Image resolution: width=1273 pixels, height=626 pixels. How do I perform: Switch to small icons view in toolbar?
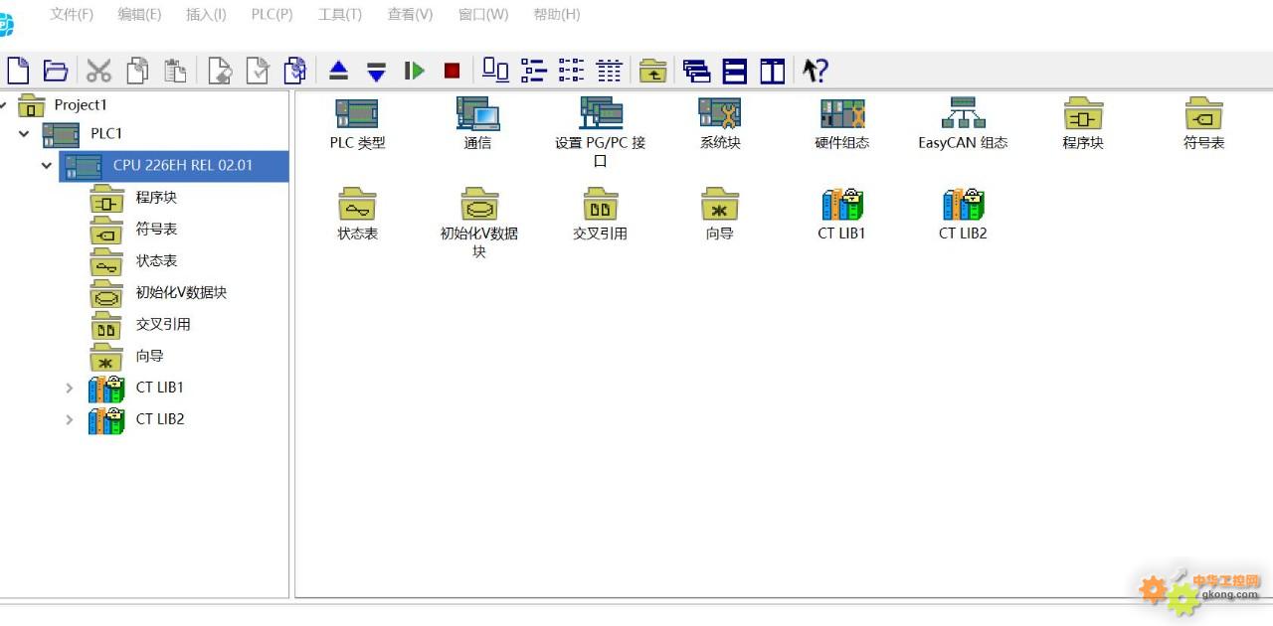tap(534, 71)
